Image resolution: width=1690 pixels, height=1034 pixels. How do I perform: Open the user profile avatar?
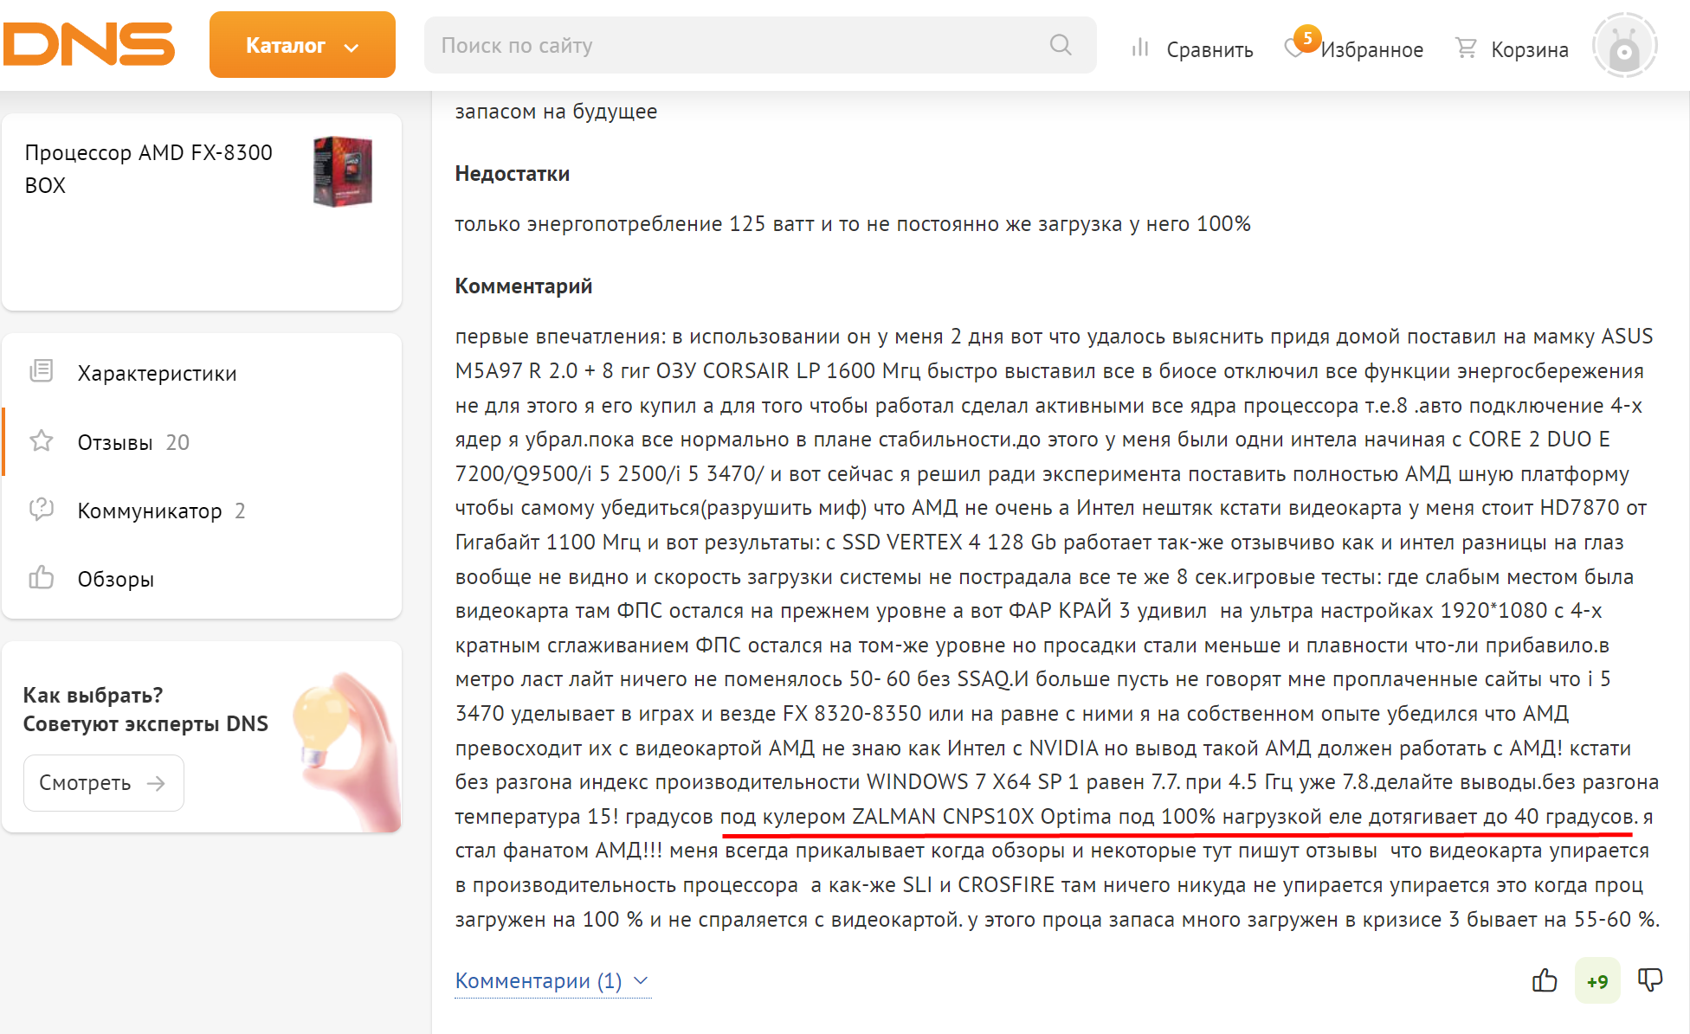1624,46
